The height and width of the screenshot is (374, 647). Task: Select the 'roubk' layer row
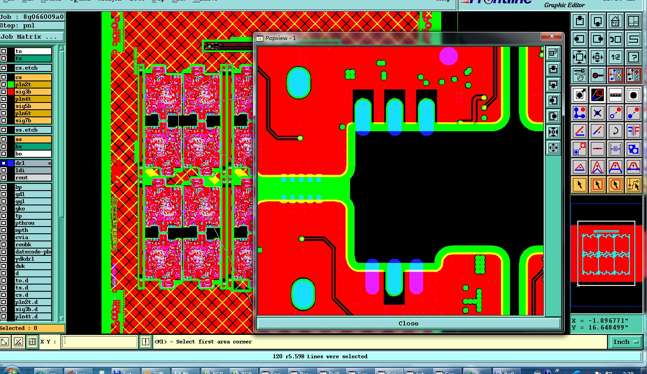33,245
